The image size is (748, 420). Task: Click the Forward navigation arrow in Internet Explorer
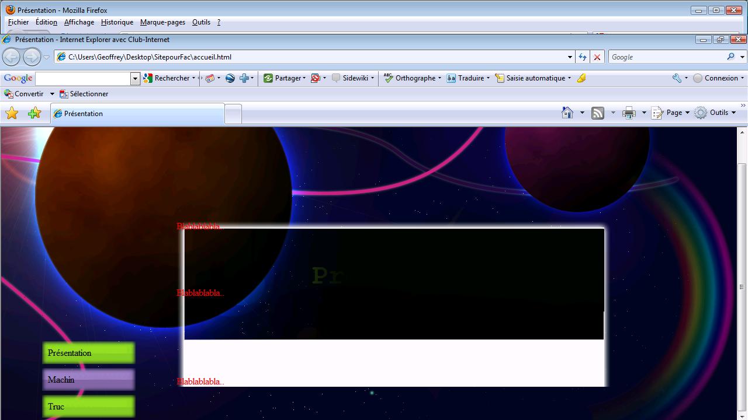32,57
